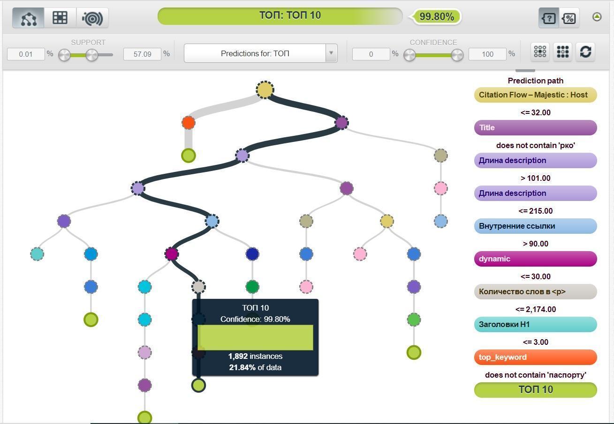The width and height of the screenshot is (614, 424).
Task: Click the green confidence bar in tooltip
Action: coord(255,337)
